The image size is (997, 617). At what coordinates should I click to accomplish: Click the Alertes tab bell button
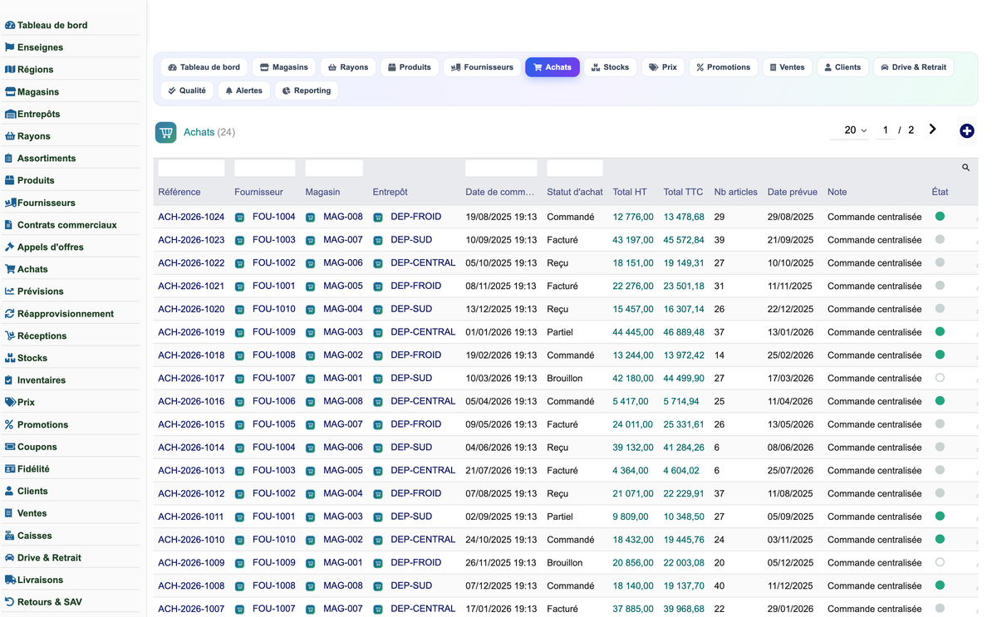[244, 91]
